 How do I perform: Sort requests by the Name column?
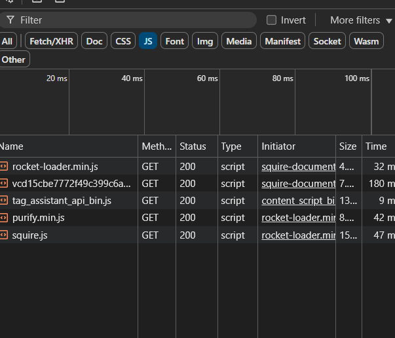click(x=66, y=146)
